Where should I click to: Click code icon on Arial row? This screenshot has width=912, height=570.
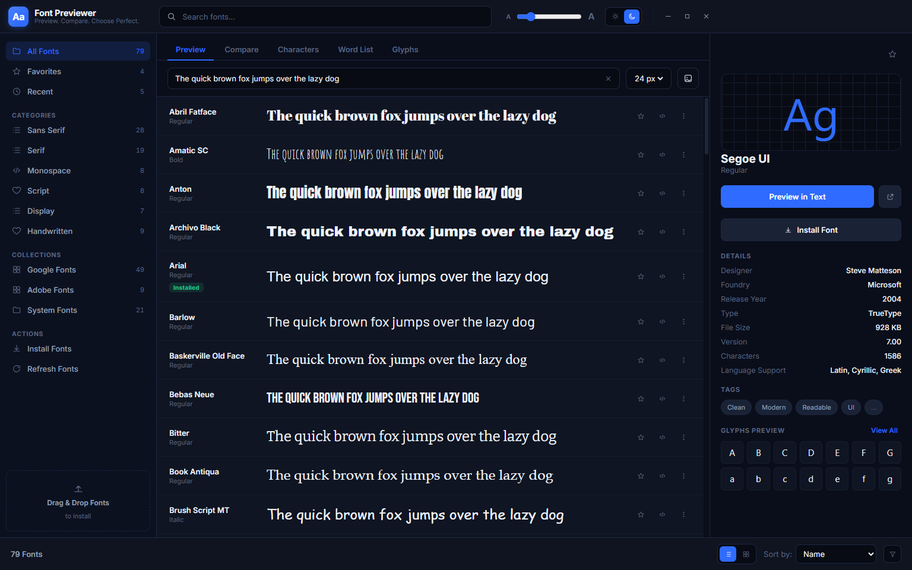(662, 277)
